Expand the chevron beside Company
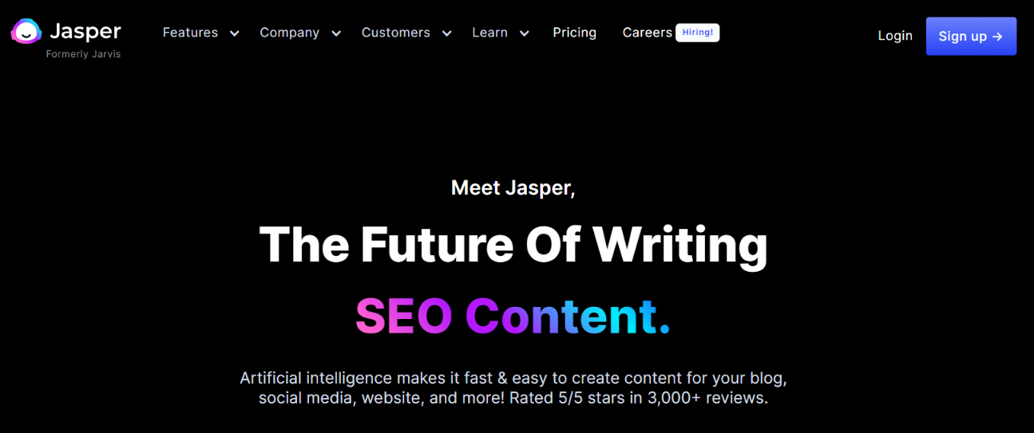The height and width of the screenshot is (433, 1034). tap(336, 33)
